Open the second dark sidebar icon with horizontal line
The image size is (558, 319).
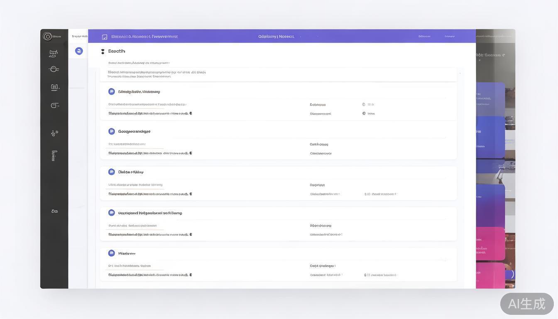54,69
